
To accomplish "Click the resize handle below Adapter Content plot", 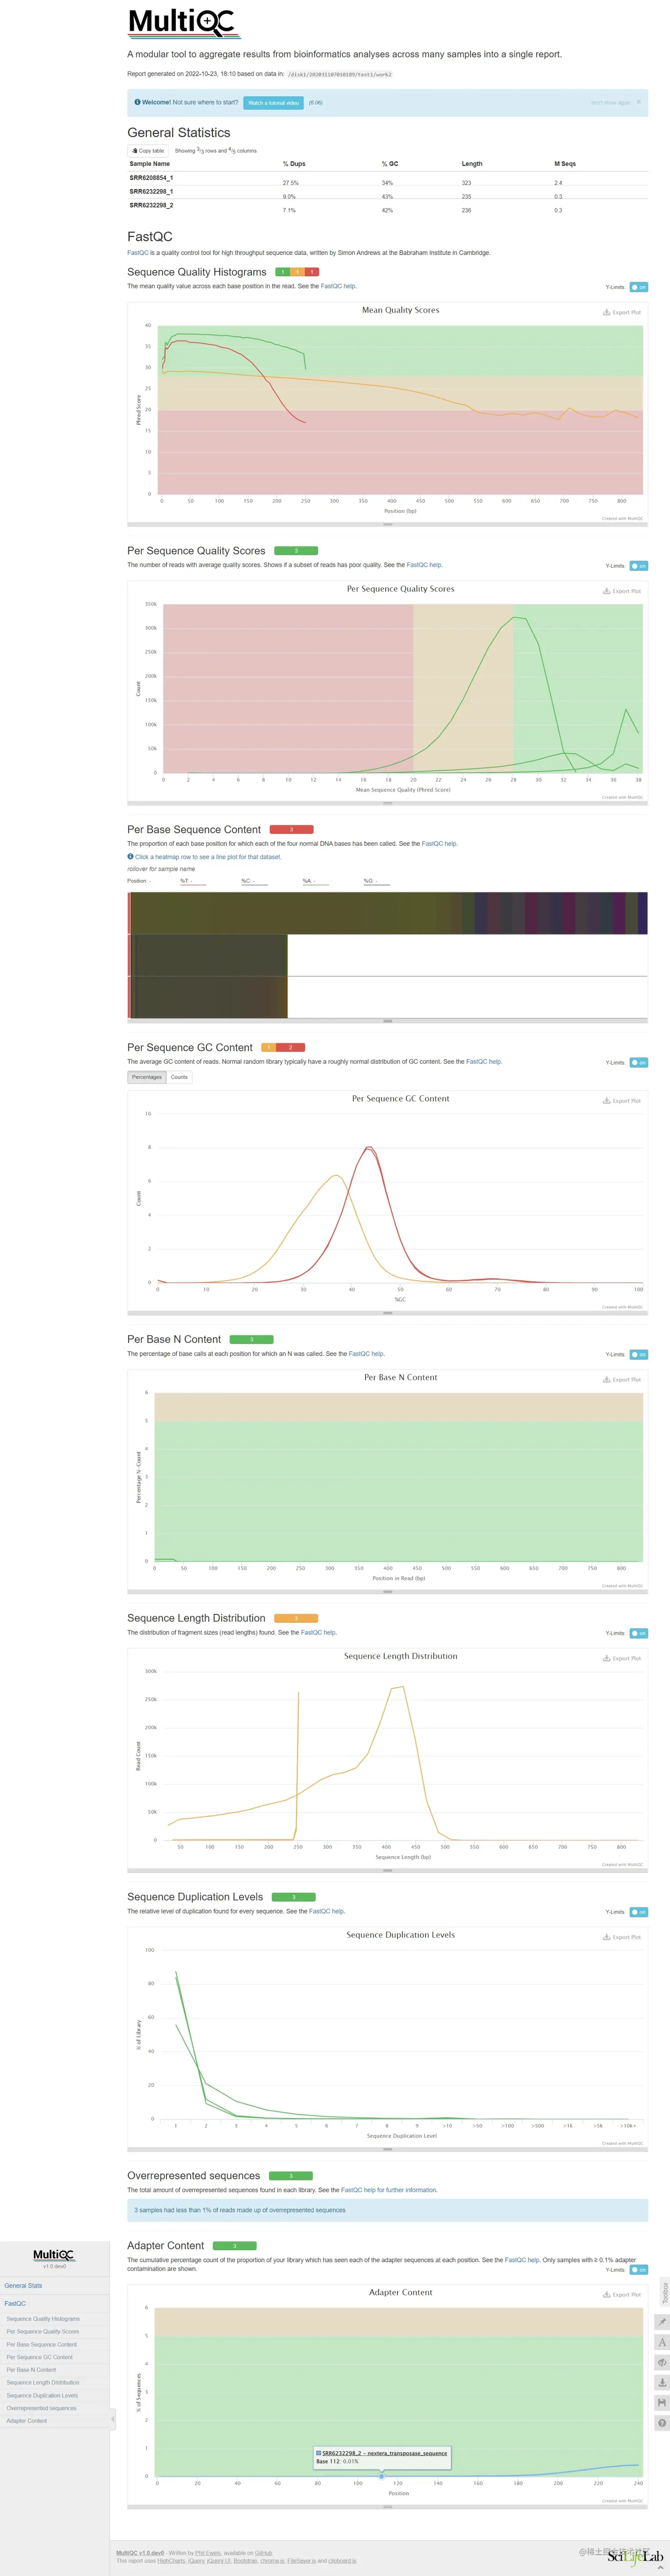I will (x=387, y=2507).
